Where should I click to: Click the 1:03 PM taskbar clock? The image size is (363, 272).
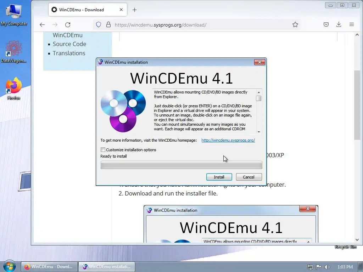coord(345,267)
